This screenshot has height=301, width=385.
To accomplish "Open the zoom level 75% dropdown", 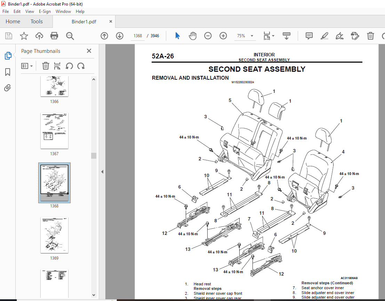I will click(x=252, y=36).
